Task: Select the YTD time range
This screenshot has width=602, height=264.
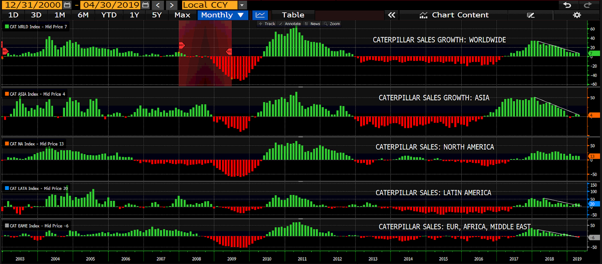Action: 109,15
